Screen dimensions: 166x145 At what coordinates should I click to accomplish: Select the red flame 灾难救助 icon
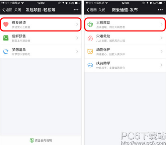tap(90, 38)
